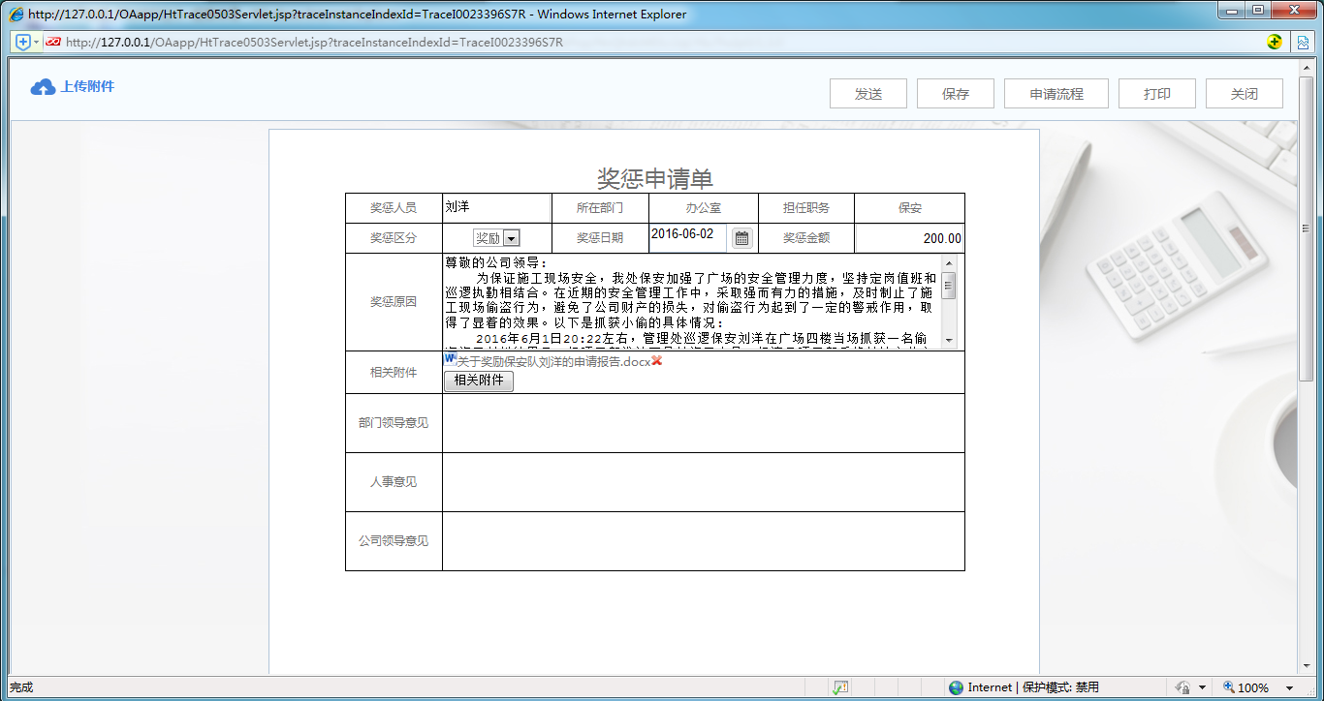
Task: Print the form with 打印 button
Action: tap(1157, 94)
